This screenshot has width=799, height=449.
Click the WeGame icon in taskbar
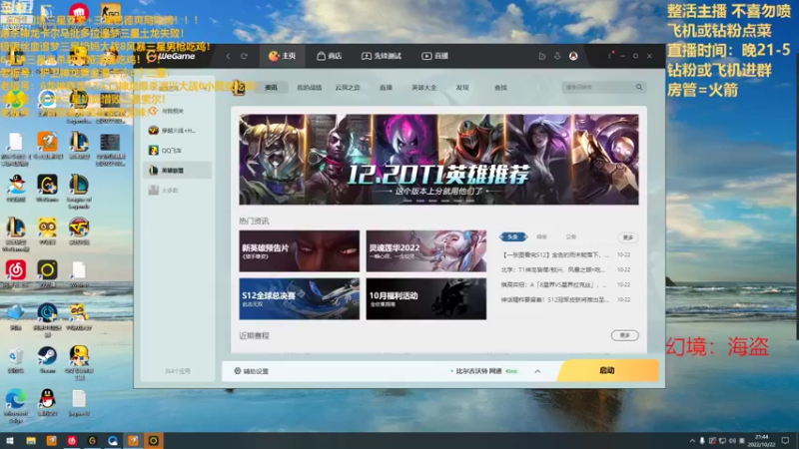click(x=92, y=440)
